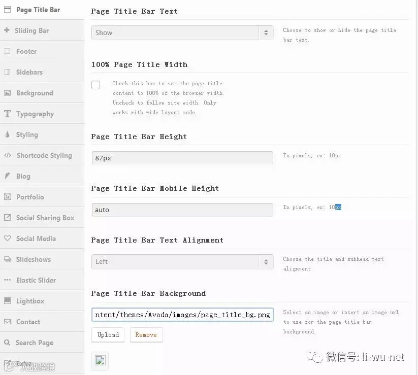Check the 100% Page Title Width box
This screenshot has width=418, height=375.
click(95, 85)
